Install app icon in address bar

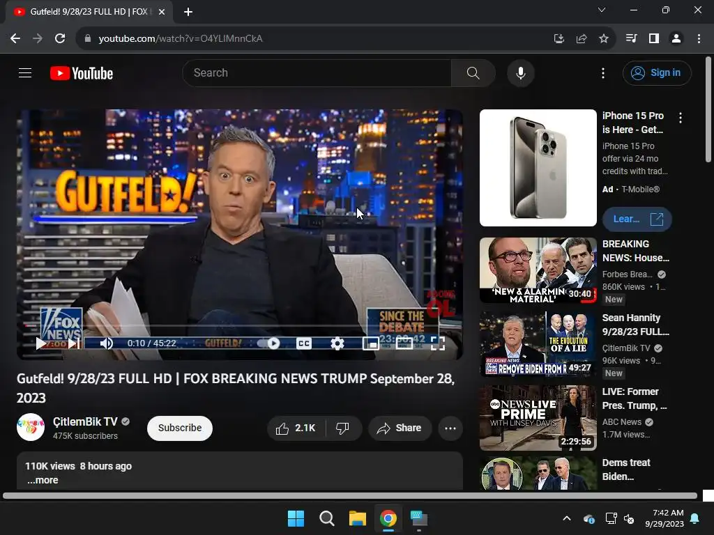point(559,39)
